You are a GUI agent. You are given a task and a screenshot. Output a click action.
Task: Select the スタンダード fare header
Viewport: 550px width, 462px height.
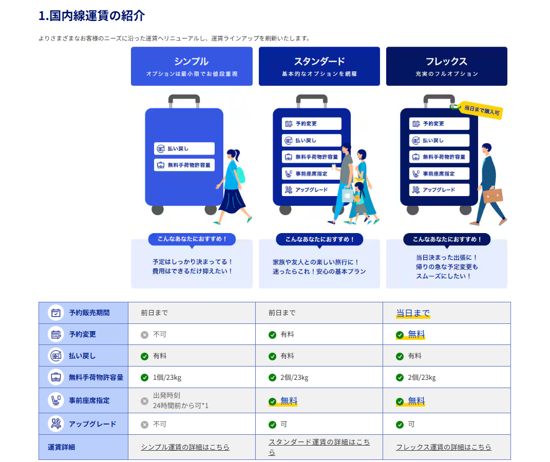coord(319,66)
